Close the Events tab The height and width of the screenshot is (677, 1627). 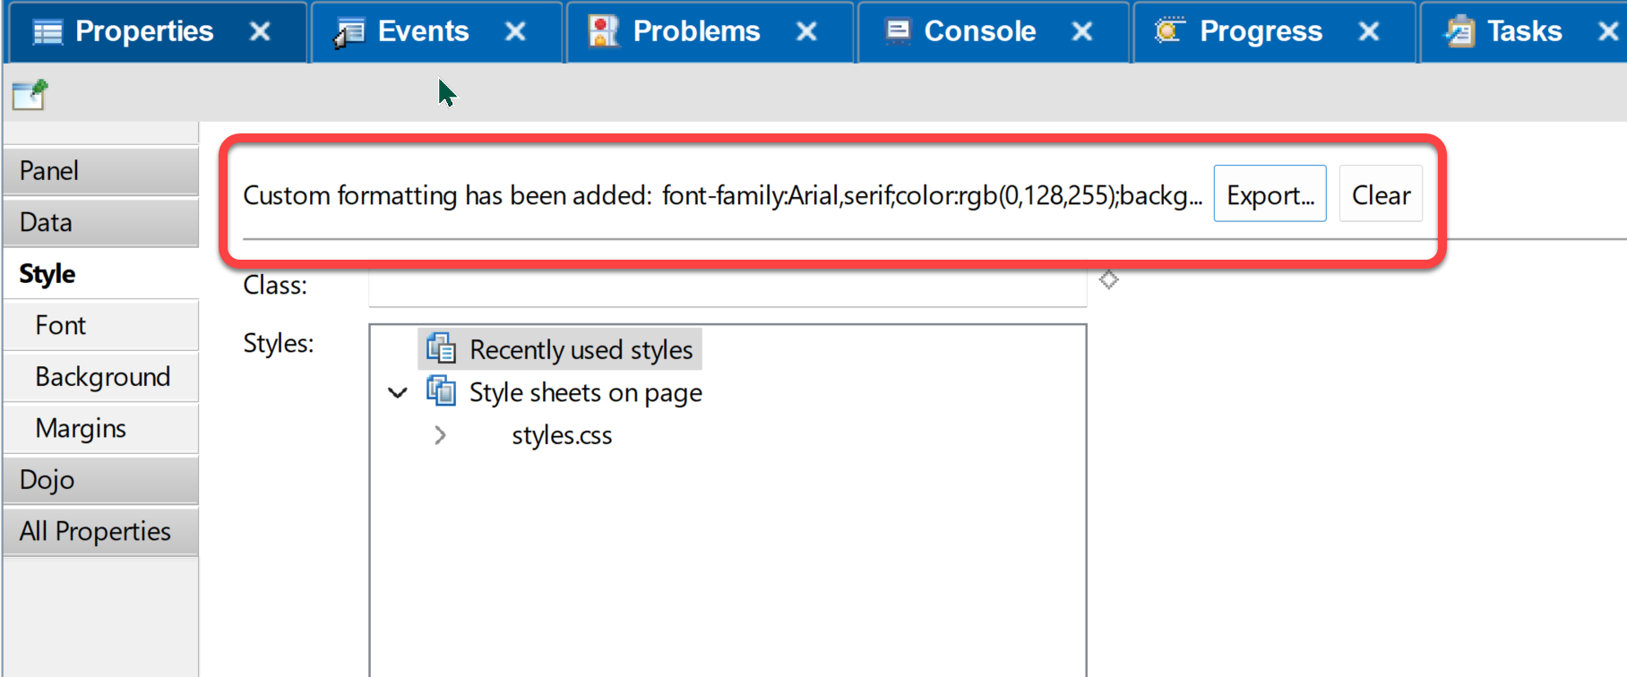point(515,32)
